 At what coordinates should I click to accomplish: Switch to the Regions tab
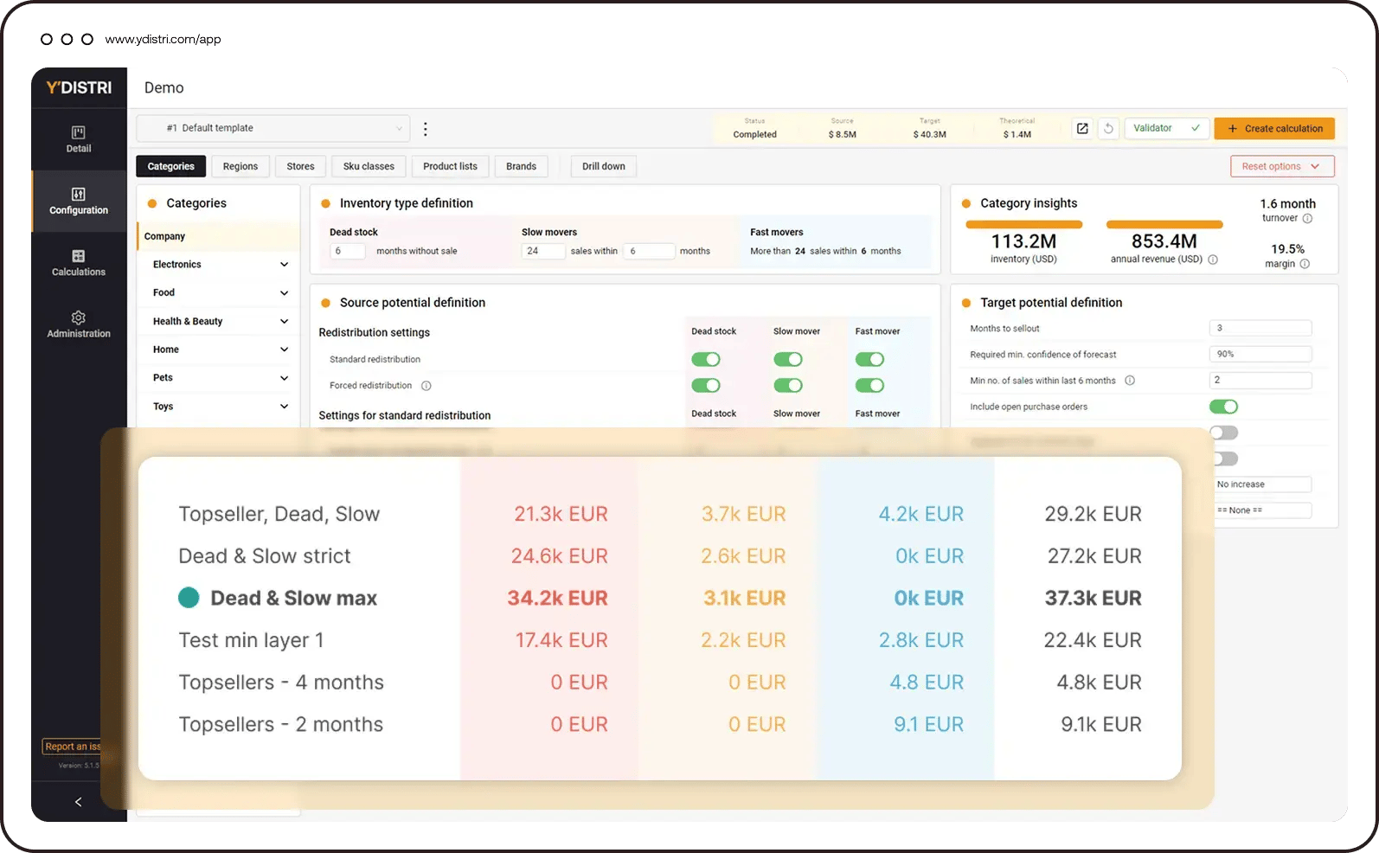click(x=240, y=166)
